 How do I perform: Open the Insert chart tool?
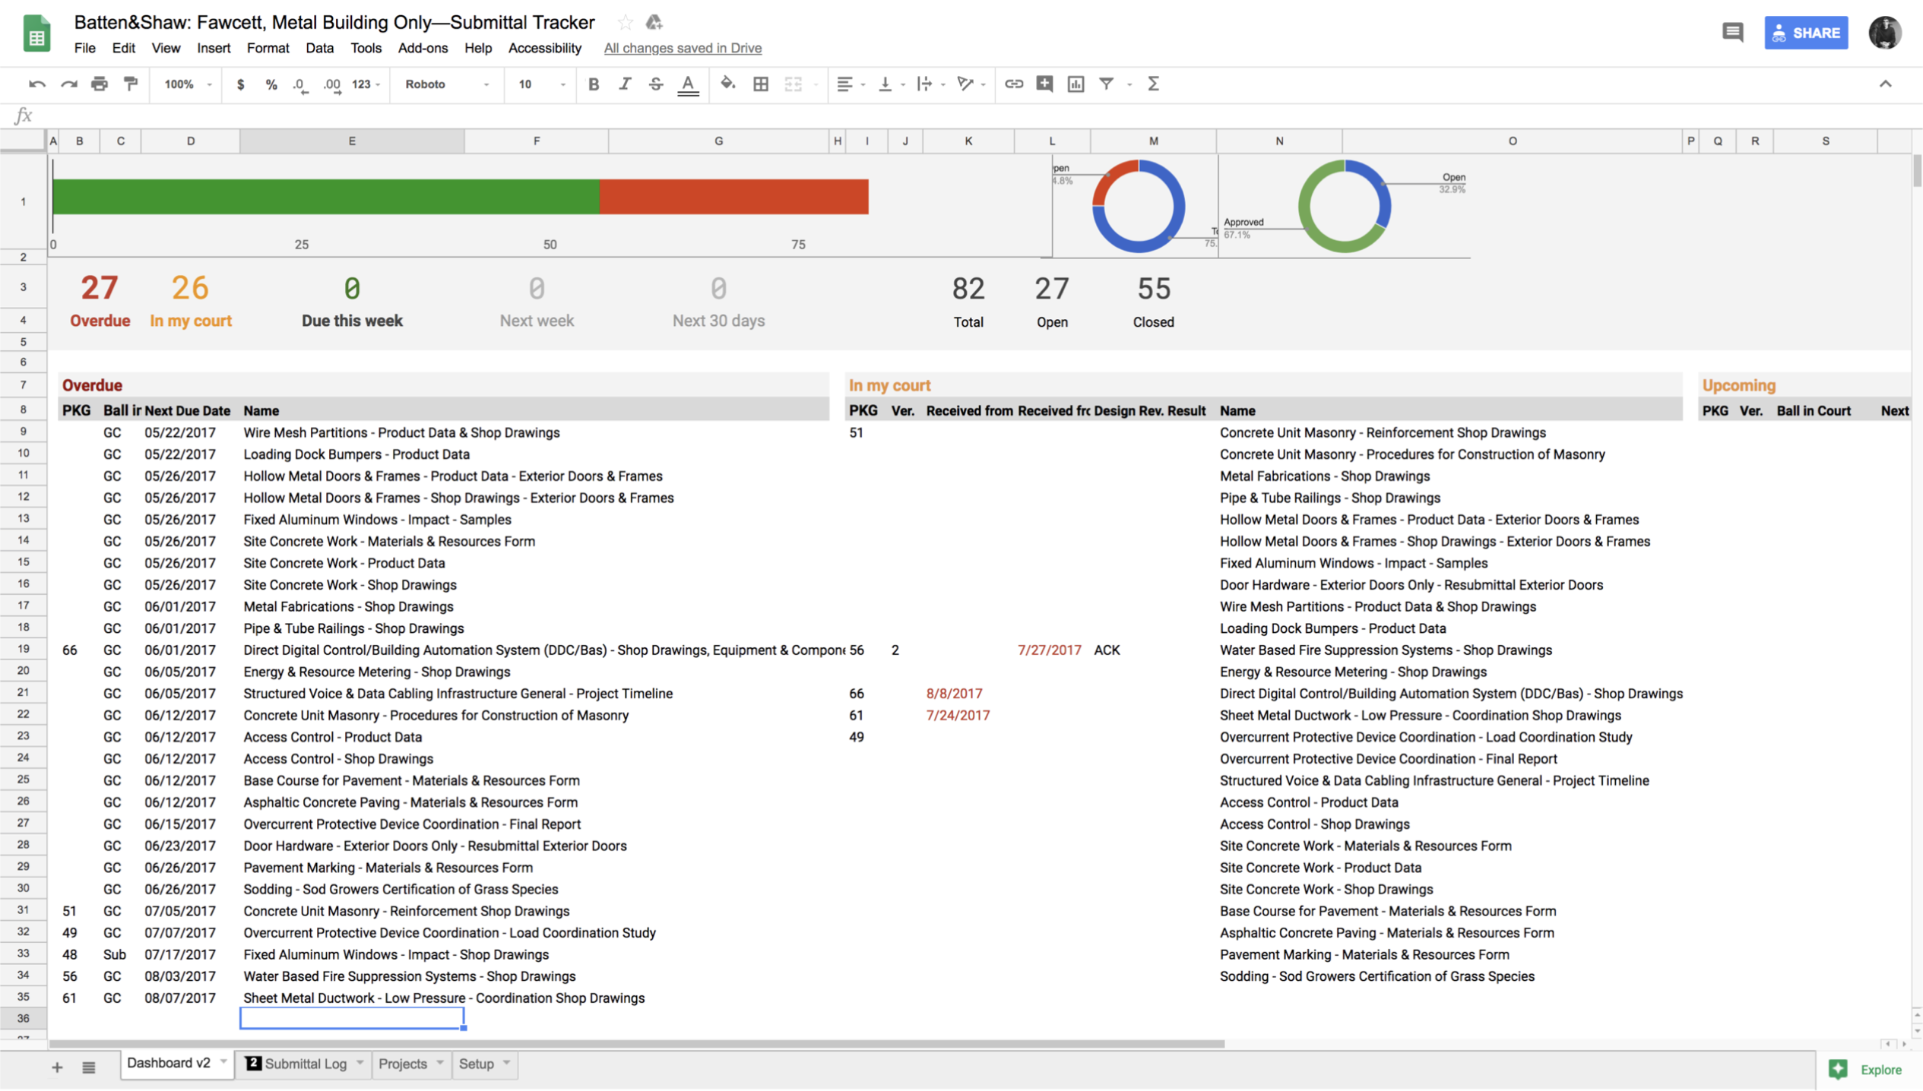pos(1076,84)
